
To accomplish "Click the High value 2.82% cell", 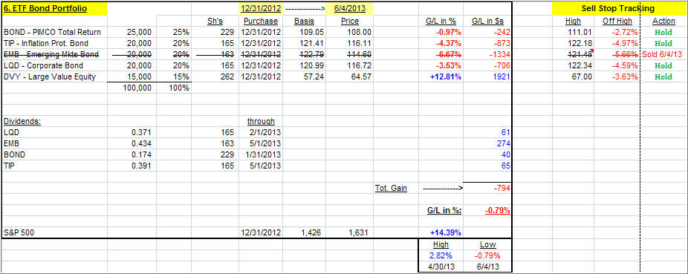I will point(441,255).
